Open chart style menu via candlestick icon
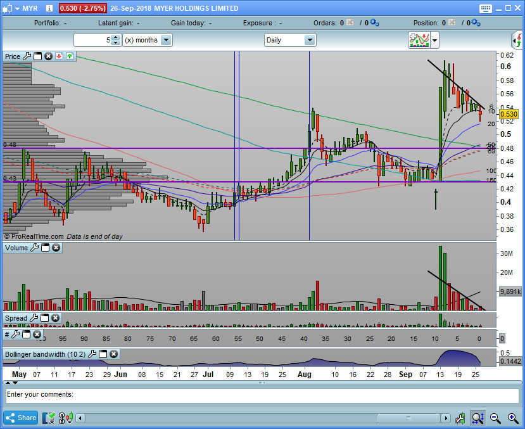The image size is (525, 429). click(10, 8)
